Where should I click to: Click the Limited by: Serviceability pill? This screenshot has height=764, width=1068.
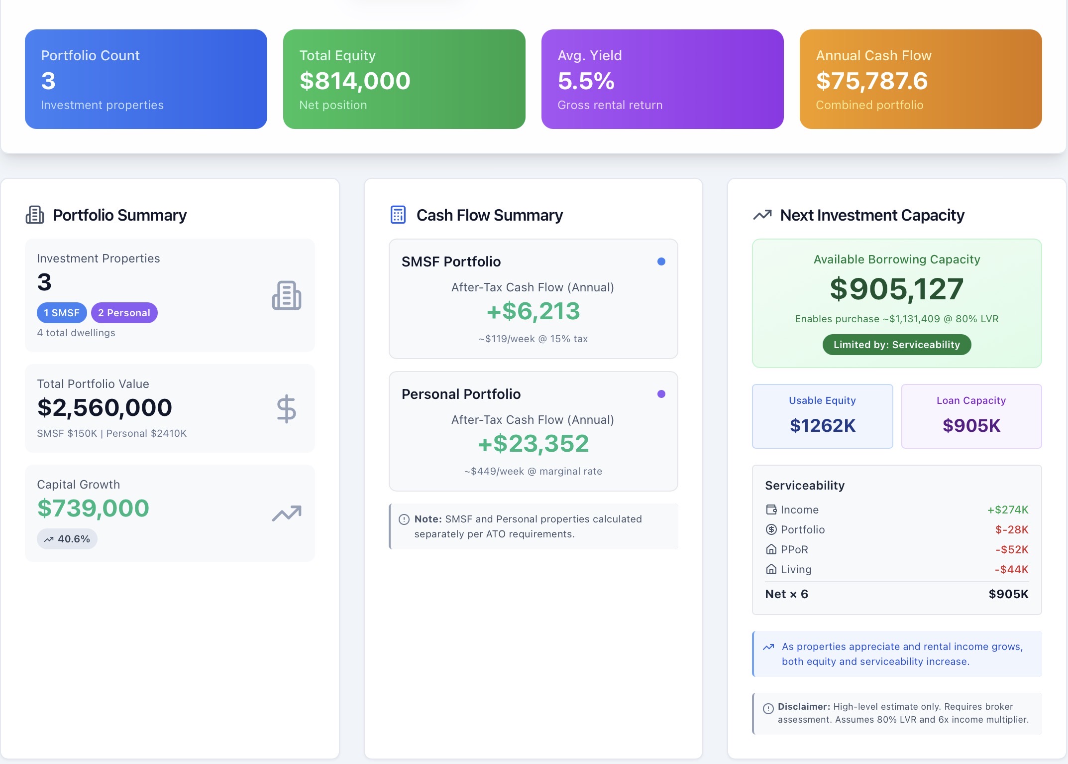(x=896, y=344)
